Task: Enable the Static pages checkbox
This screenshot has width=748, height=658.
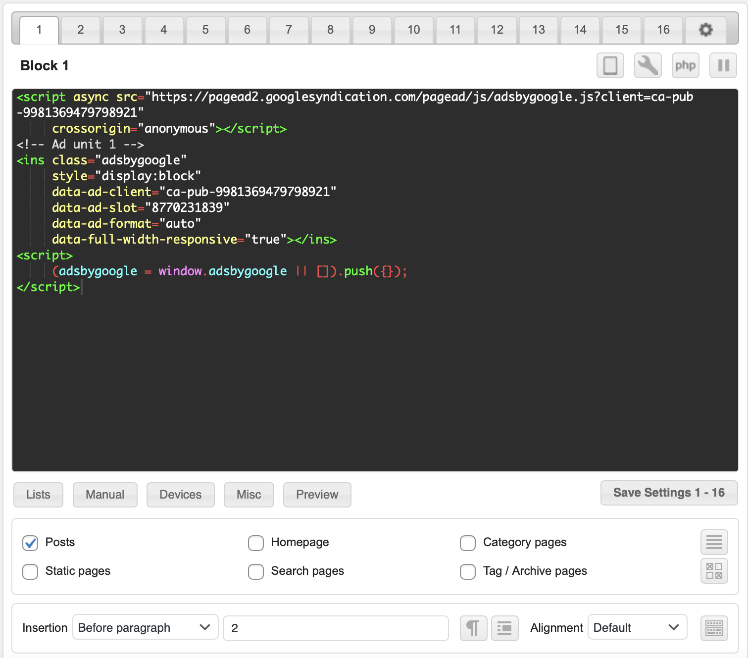Action: click(30, 571)
